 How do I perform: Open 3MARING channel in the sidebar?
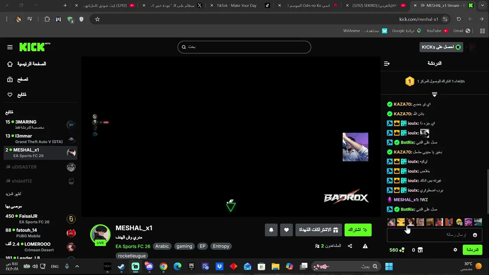click(x=40, y=125)
